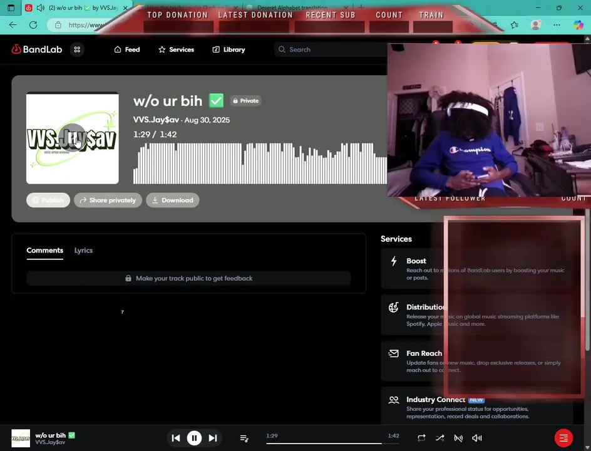Close the 'w/o ur bih' browser tab

pos(125,8)
